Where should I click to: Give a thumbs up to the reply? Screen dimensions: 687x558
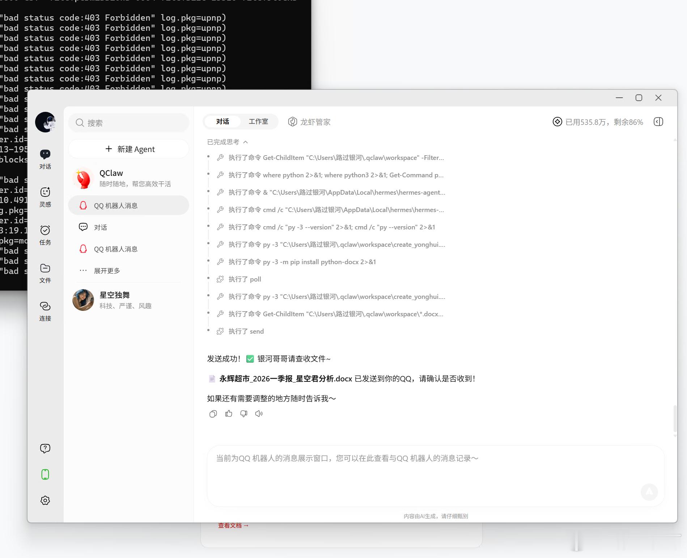228,414
